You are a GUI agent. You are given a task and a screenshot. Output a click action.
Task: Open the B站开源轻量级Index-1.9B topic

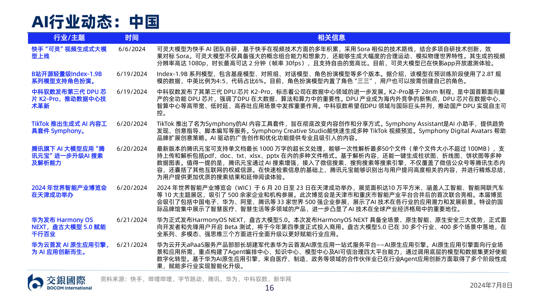click(67, 77)
